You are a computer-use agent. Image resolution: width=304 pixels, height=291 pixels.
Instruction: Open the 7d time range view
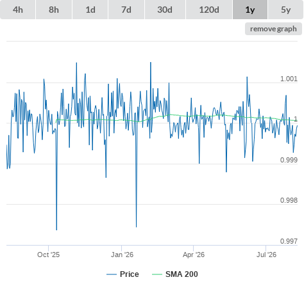(126, 10)
